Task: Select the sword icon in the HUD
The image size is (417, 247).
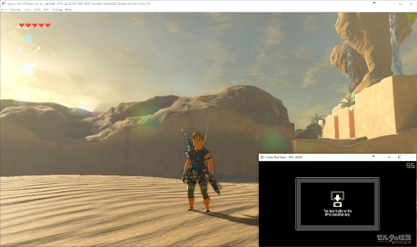Action: (37, 49)
